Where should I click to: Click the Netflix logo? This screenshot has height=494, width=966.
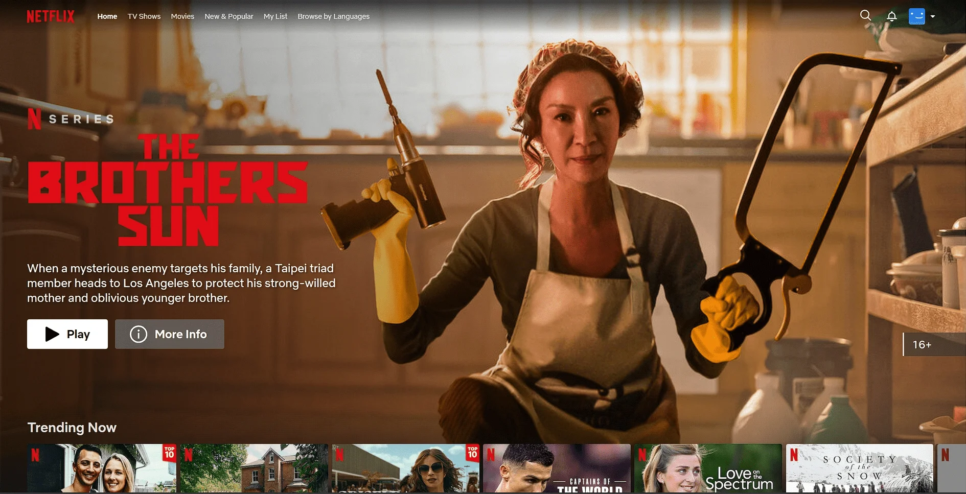point(51,16)
